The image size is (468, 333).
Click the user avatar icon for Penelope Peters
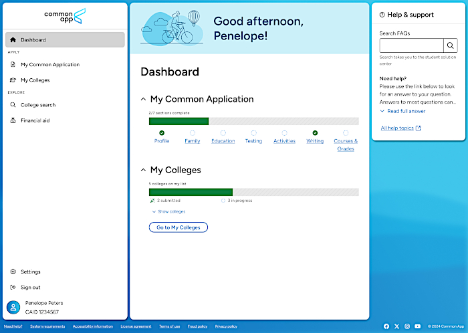tap(13, 308)
